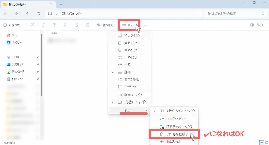Select 大アイコン view option

(x=129, y=43)
